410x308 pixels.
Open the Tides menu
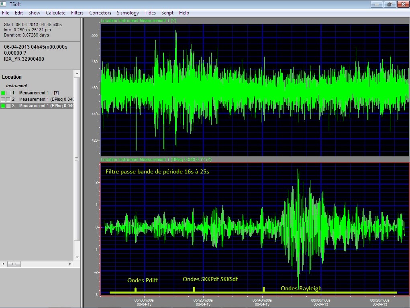tap(150, 13)
